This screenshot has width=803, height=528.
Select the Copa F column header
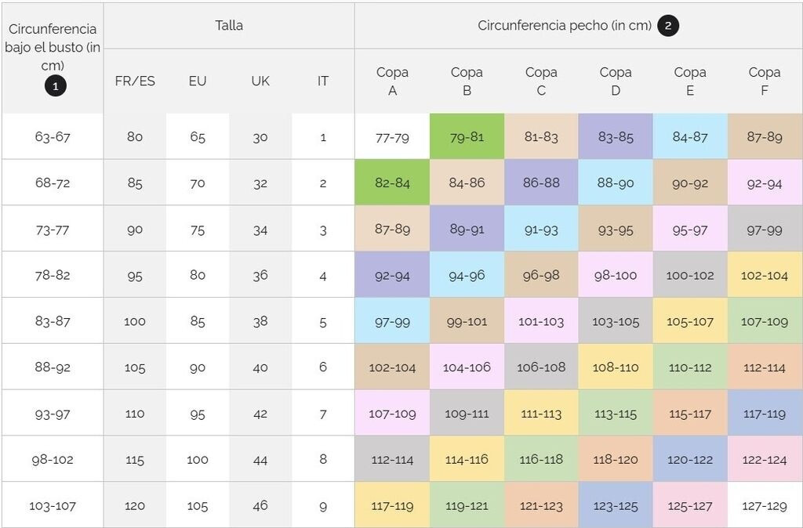click(x=764, y=81)
